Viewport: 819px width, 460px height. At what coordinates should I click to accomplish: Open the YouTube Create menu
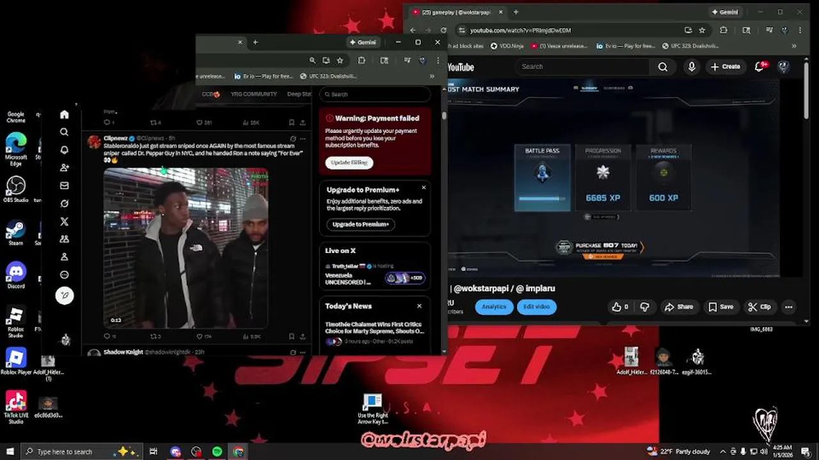(726, 66)
